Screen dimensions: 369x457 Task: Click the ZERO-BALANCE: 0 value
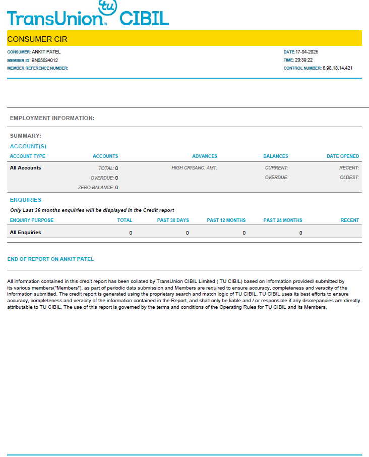(x=98, y=188)
